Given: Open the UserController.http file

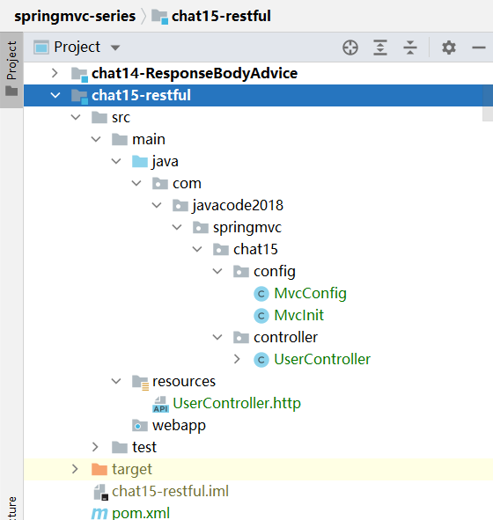Looking at the screenshot, I should click(237, 403).
